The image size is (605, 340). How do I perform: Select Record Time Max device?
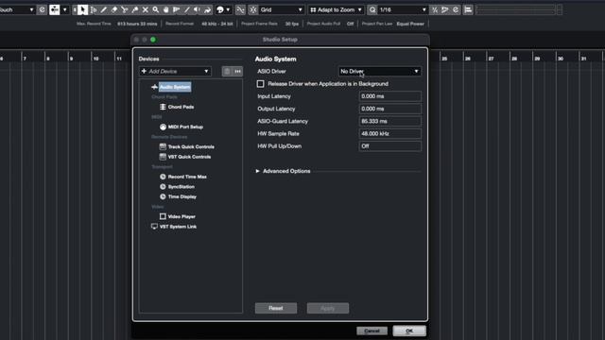[187, 177]
